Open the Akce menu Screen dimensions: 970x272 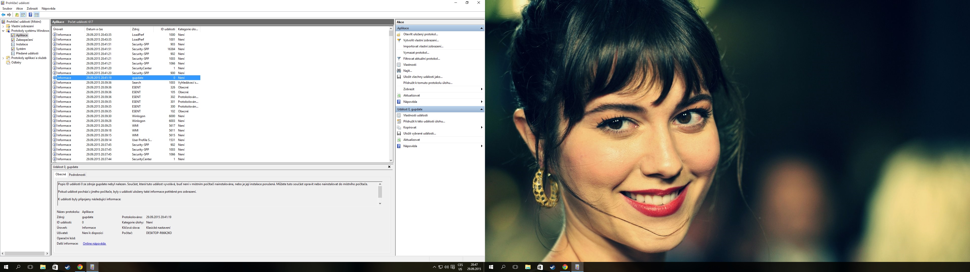pyautogui.click(x=19, y=8)
